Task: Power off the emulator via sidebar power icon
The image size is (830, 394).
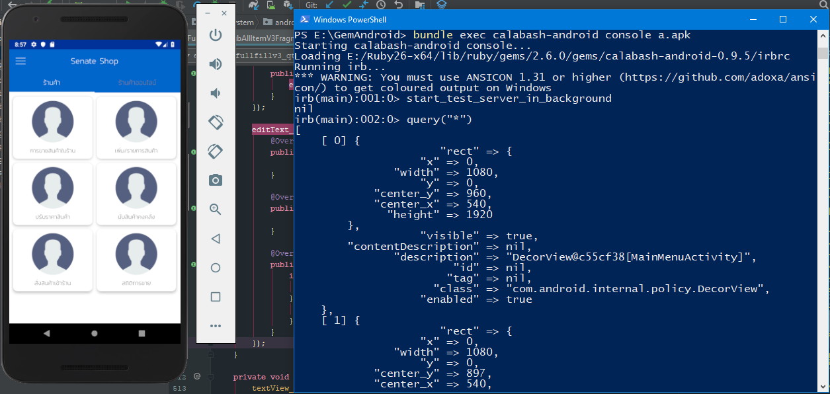Action: pyautogui.click(x=215, y=34)
